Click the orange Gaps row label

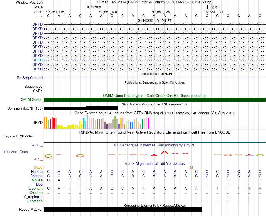point(38,168)
